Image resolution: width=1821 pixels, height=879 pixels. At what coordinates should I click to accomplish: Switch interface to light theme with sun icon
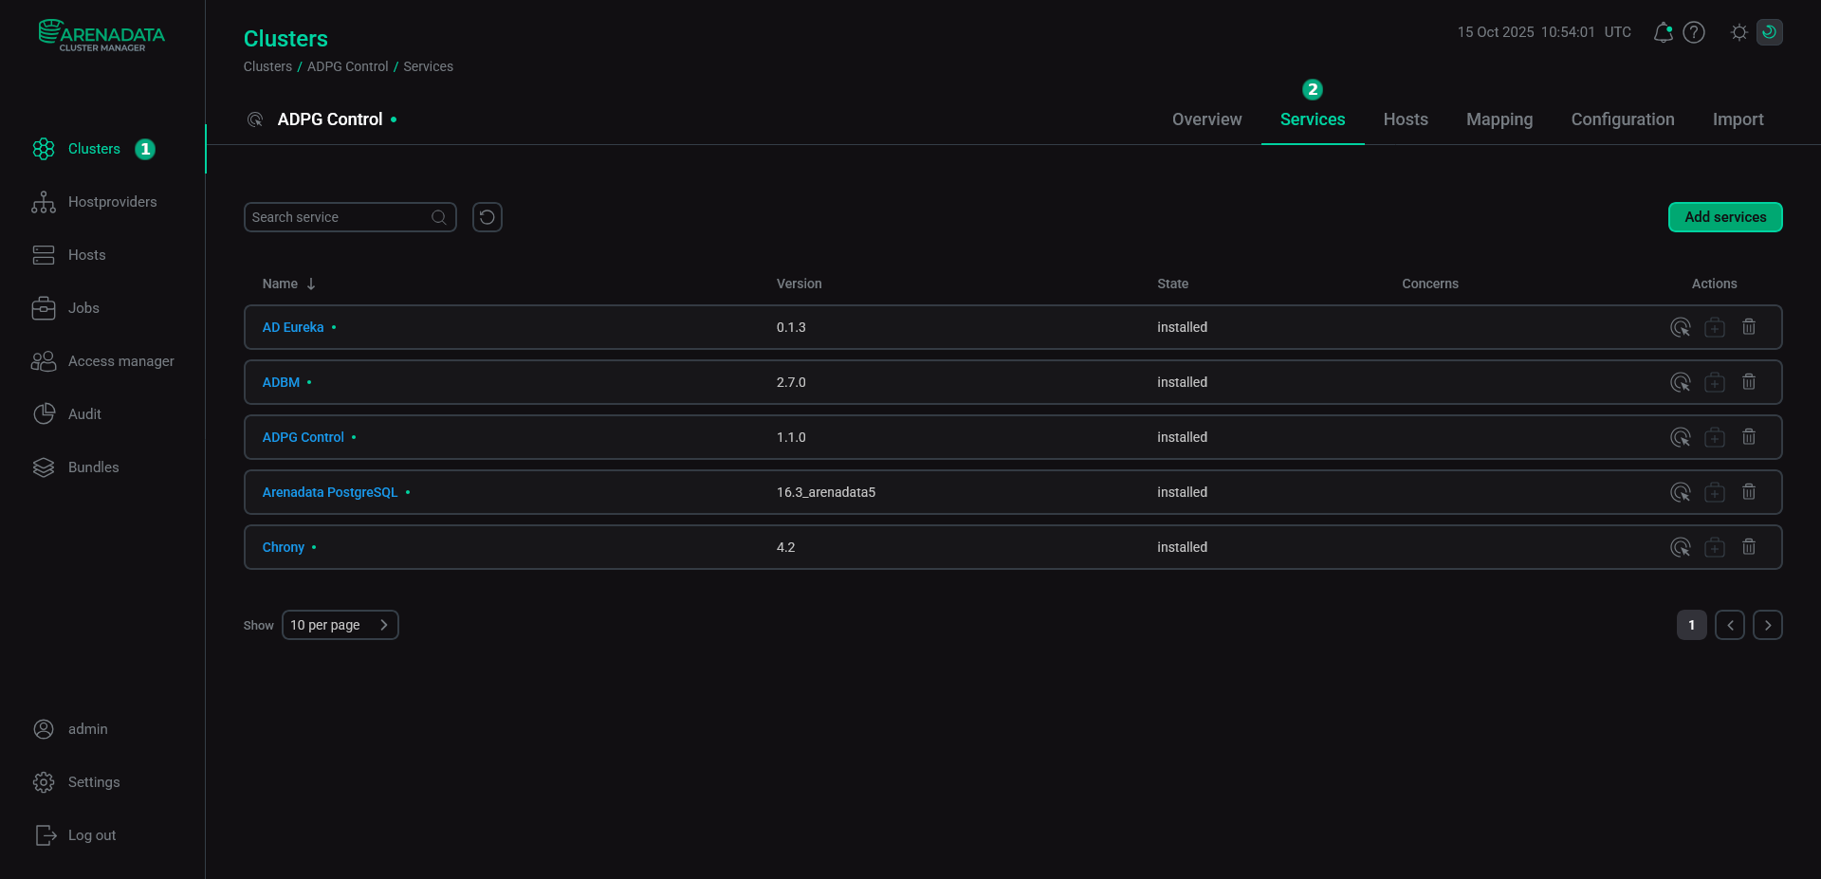tap(1738, 31)
